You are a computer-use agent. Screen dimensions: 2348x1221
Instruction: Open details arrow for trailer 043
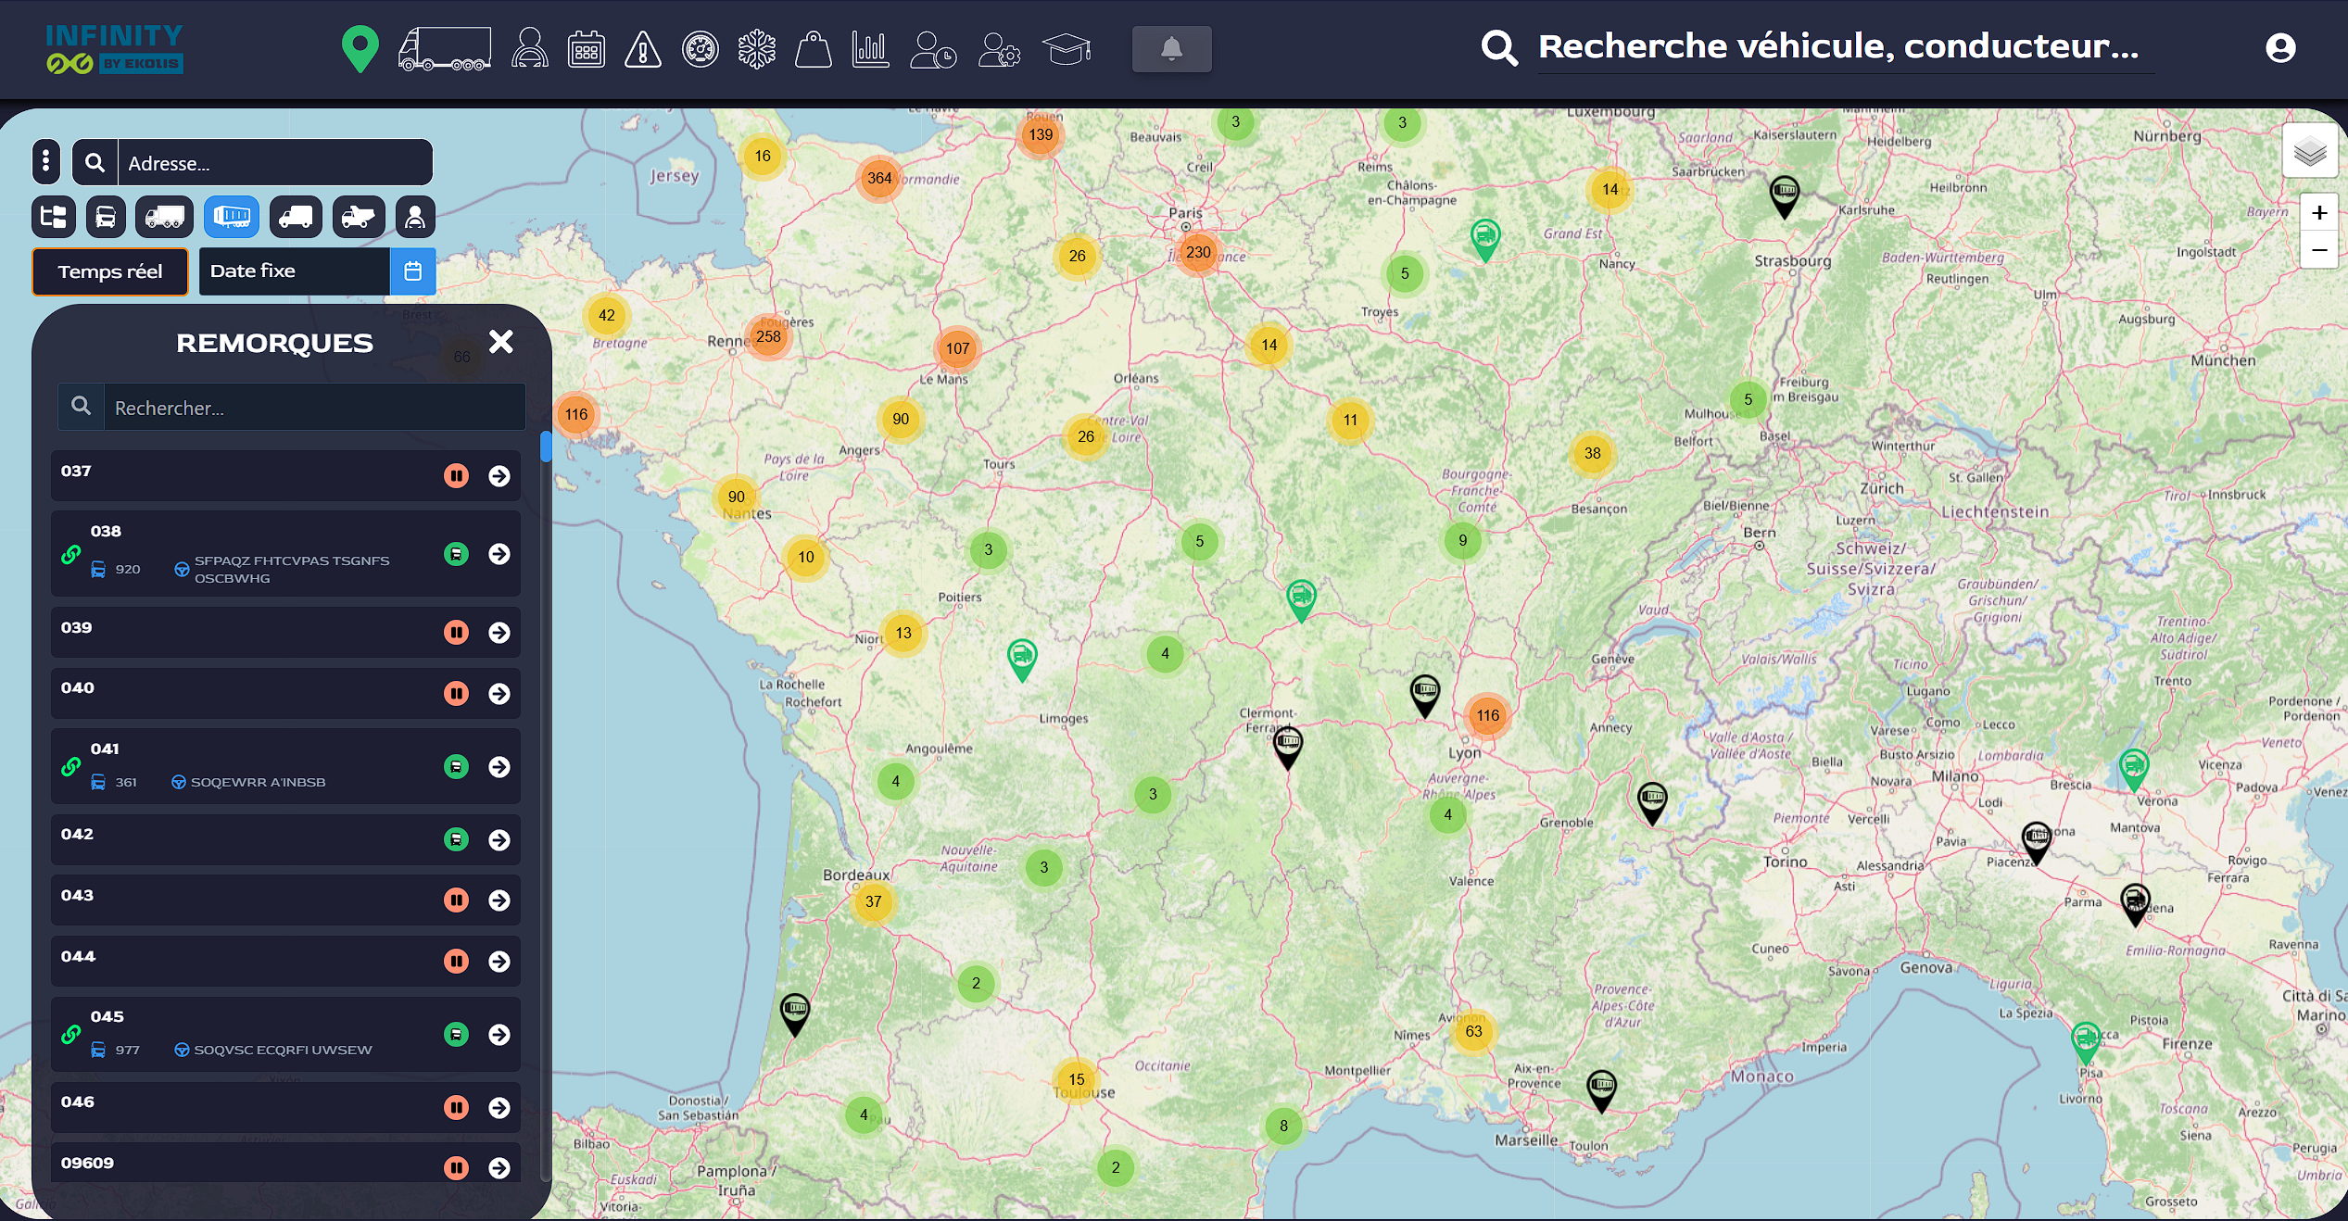(499, 900)
